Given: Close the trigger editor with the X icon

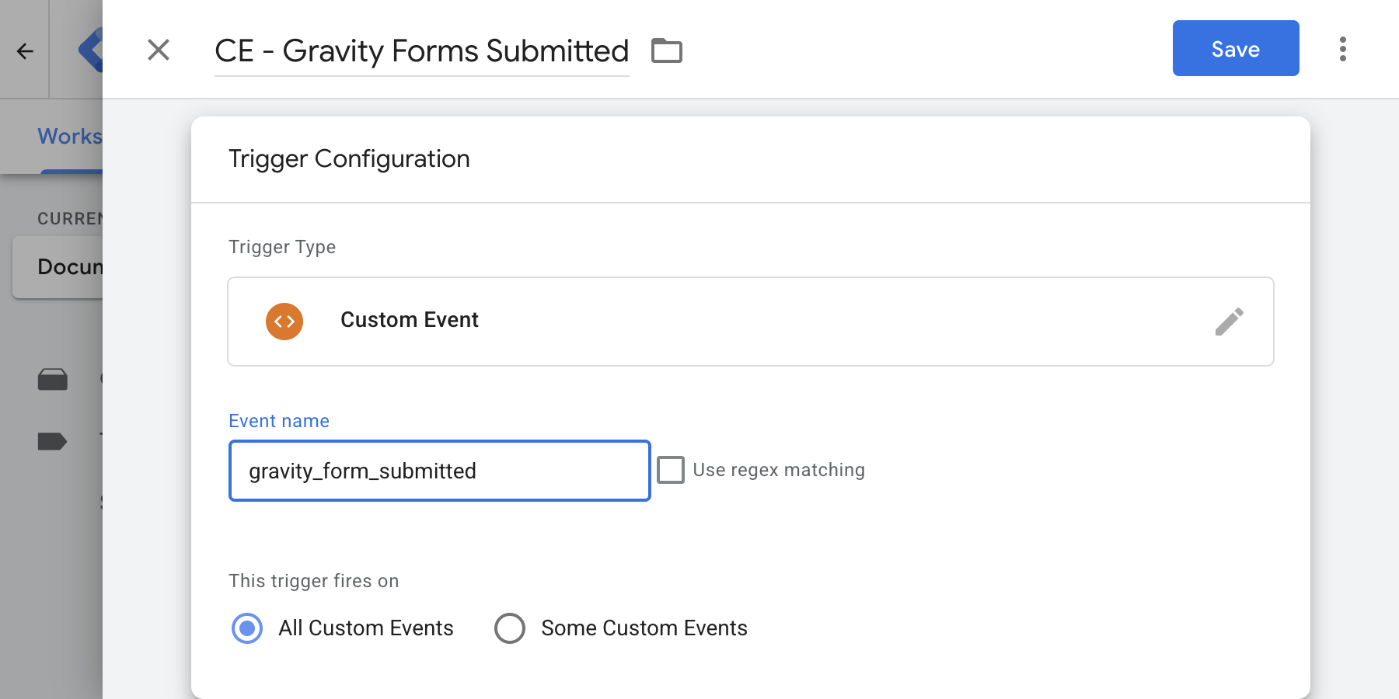Looking at the screenshot, I should (x=159, y=50).
